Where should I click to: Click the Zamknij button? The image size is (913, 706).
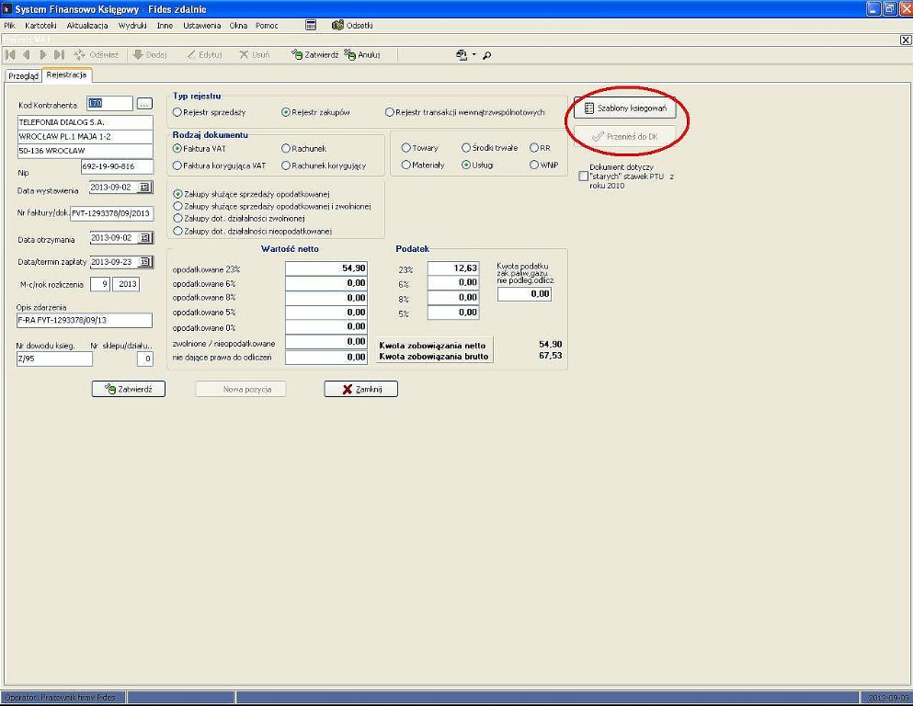coord(361,389)
